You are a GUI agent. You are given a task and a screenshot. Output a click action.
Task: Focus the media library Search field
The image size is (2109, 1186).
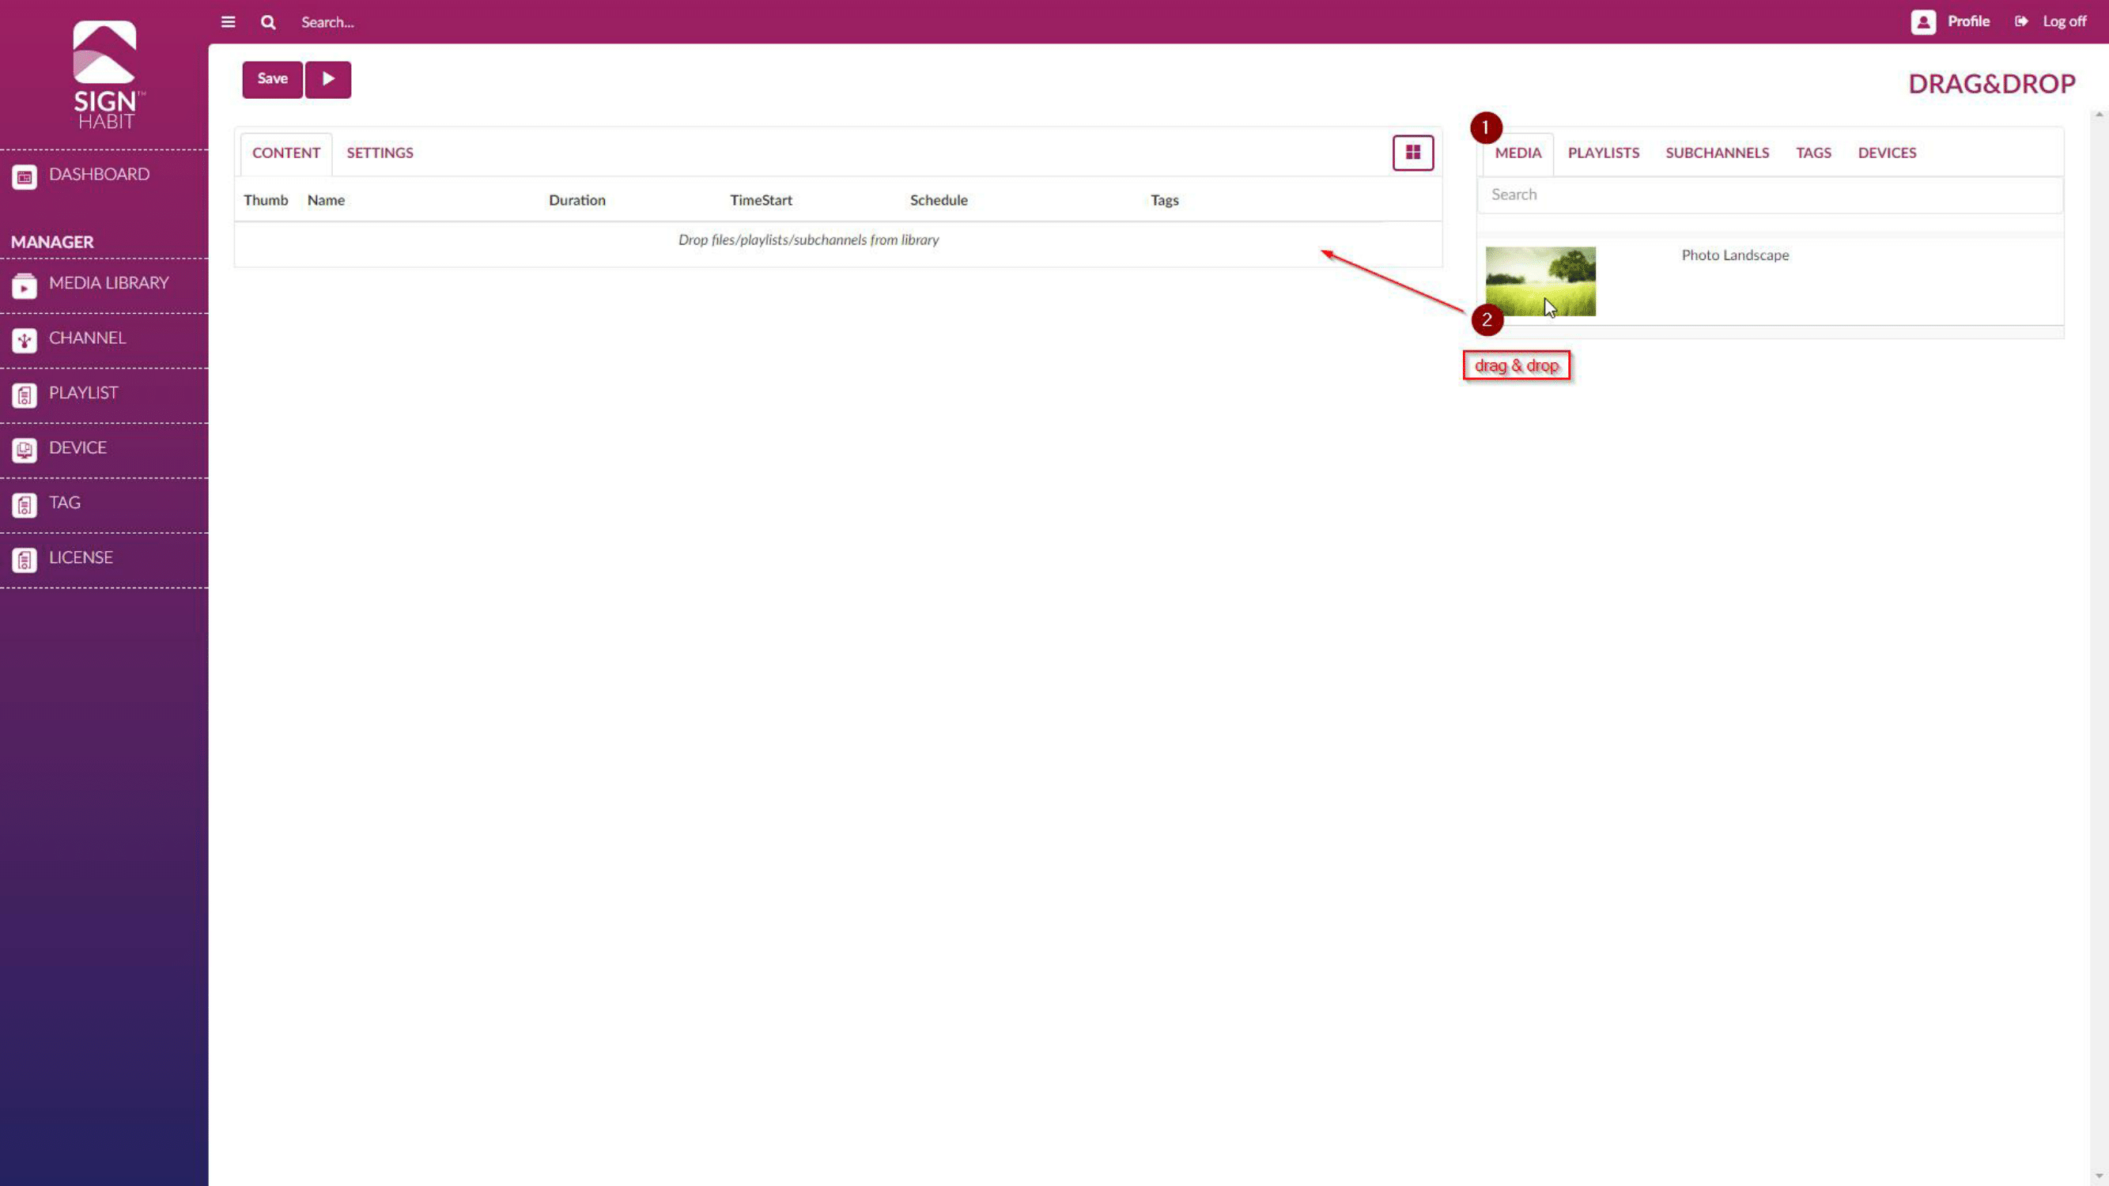click(1768, 195)
